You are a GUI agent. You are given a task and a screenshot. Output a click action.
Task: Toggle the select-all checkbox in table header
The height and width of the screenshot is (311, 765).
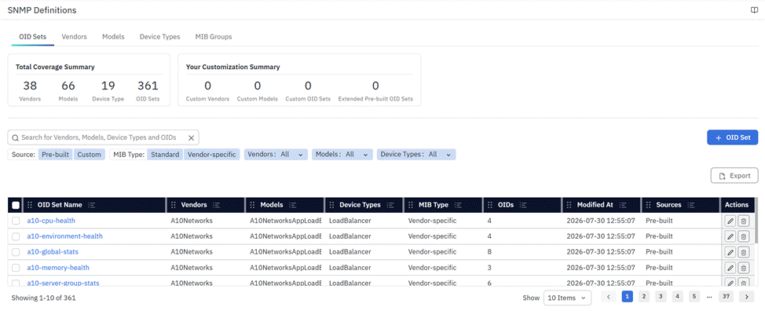pos(16,205)
